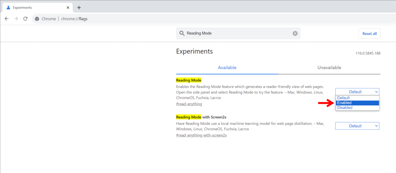Close the Experiments tab
Image resolution: width=396 pixels, height=173 pixels.
[68, 7]
